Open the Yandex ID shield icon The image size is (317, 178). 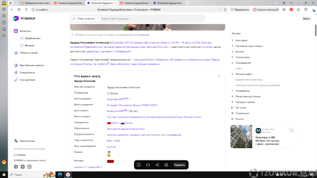click(x=19, y=9)
